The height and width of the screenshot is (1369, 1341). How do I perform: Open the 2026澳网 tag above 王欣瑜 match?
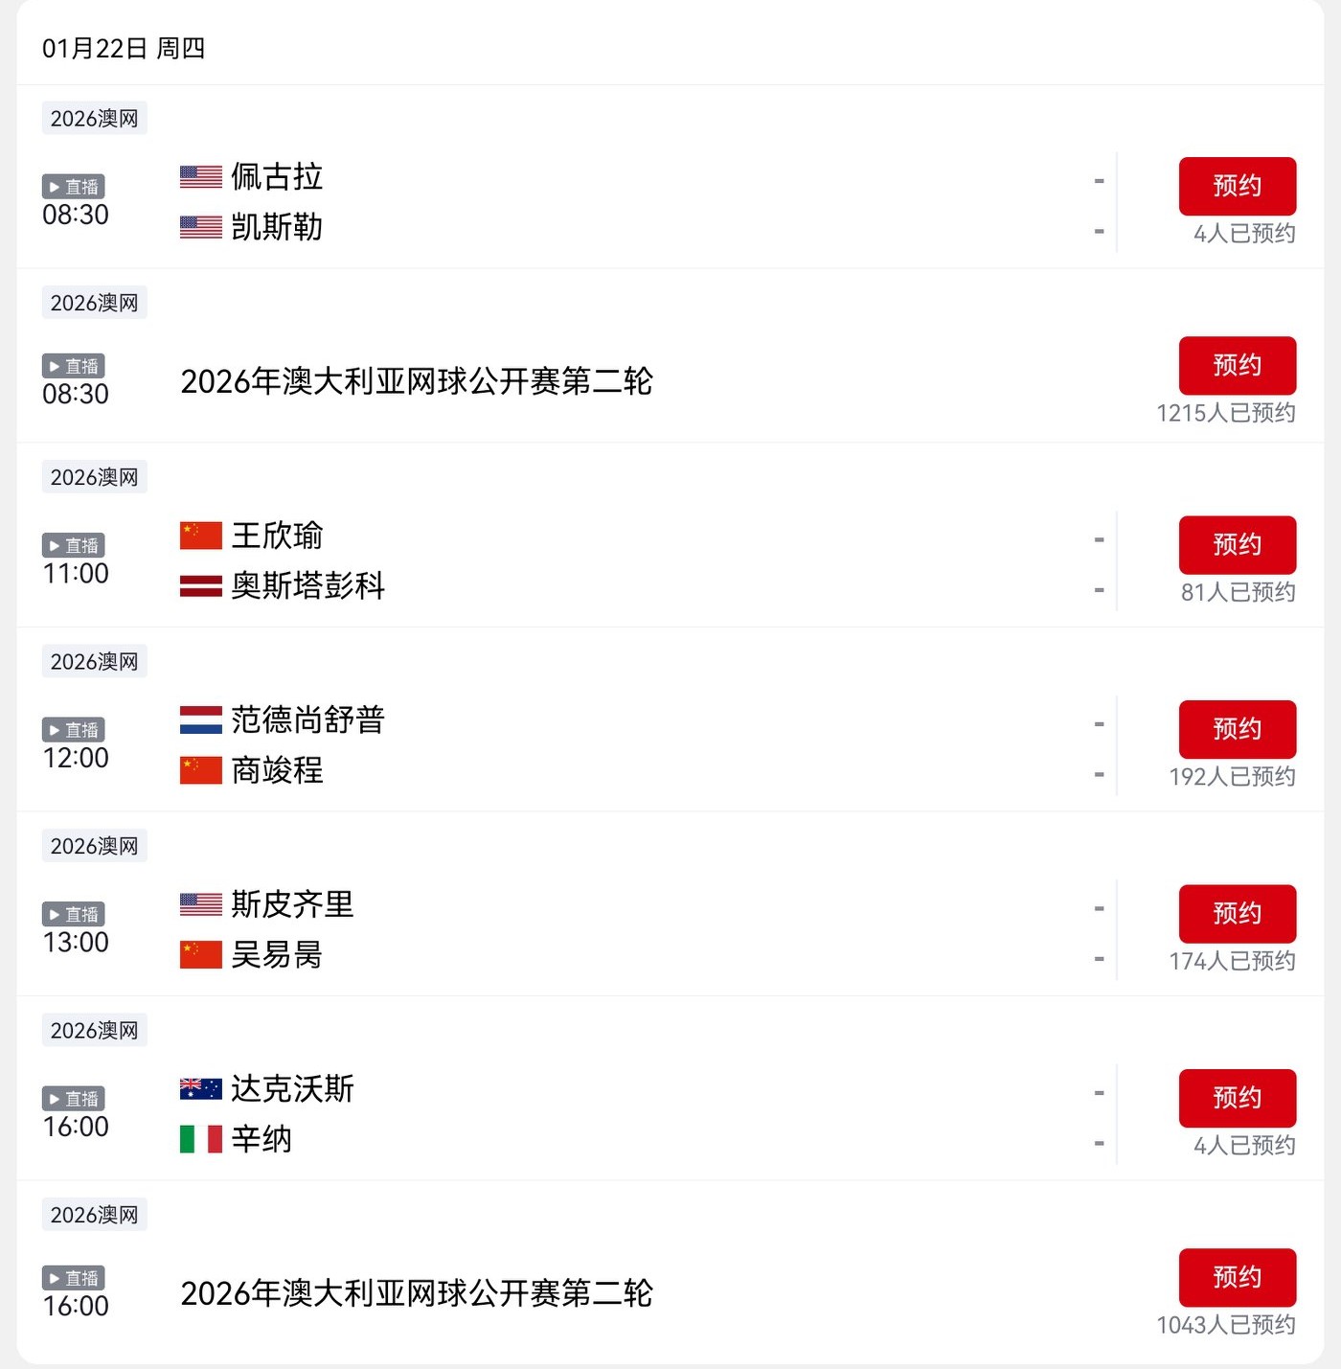point(94,477)
